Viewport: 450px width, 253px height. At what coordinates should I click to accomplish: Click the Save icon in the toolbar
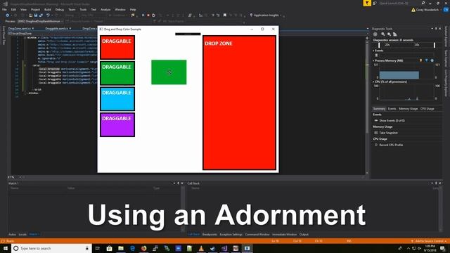pyautogui.click(x=36, y=15)
